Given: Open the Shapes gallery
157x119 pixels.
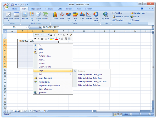Looking at the screenshot, I should (38, 16).
